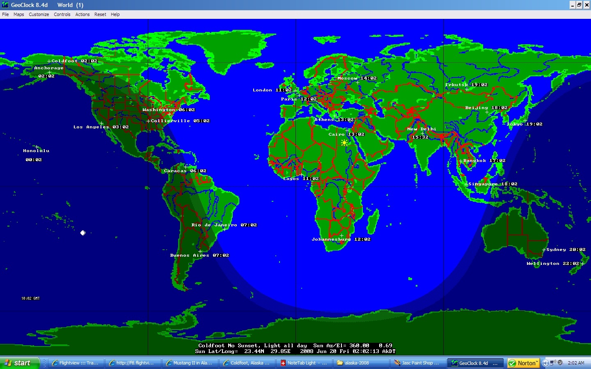Click the Johannesburg 12:02 label
Image resolution: width=591 pixels, height=369 pixels.
341,239
